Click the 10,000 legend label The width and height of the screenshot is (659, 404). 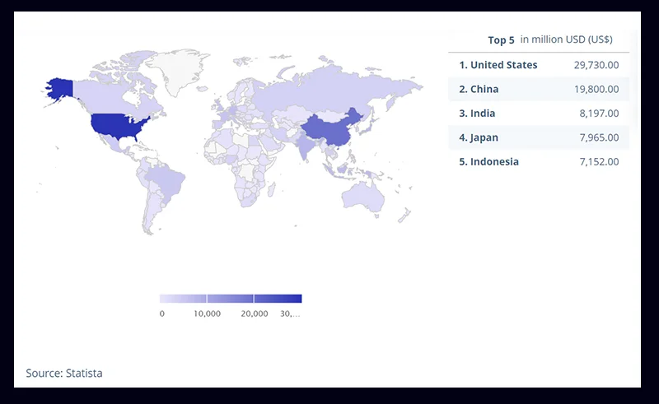(x=207, y=314)
